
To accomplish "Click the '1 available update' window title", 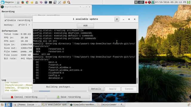I will pos(85,19).
